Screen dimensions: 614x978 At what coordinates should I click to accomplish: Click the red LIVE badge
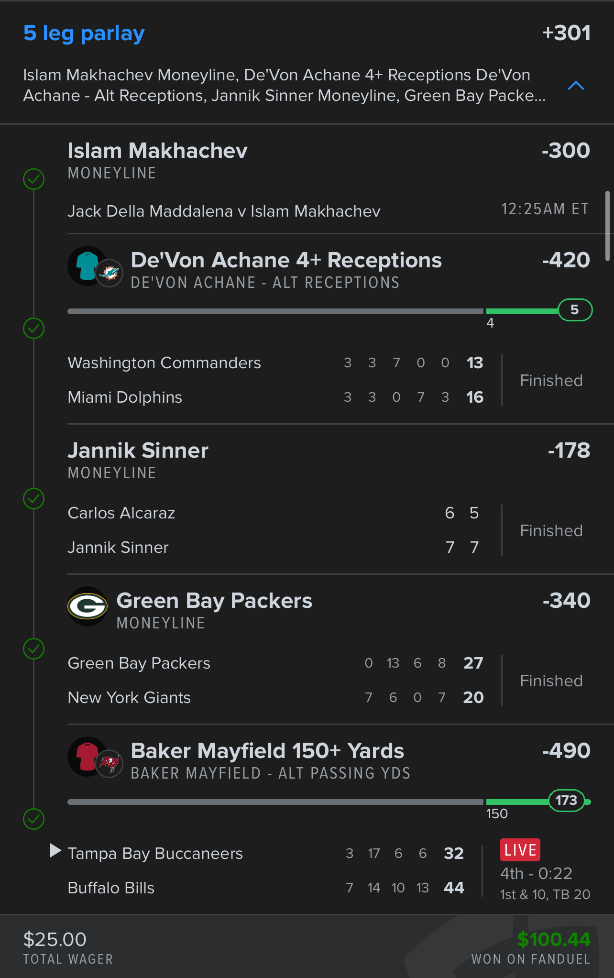(520, 850)
